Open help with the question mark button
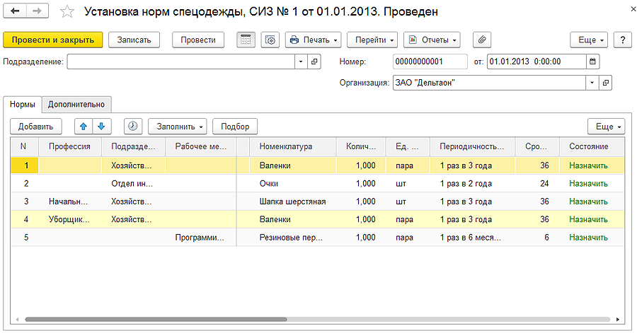Image resolution: width=637 pixels, height=333 pixels. pos(622,40)
